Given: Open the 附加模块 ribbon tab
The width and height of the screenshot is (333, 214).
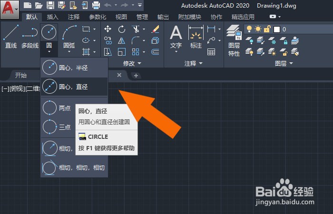Looking at the screenshot, I should point(190,17).
